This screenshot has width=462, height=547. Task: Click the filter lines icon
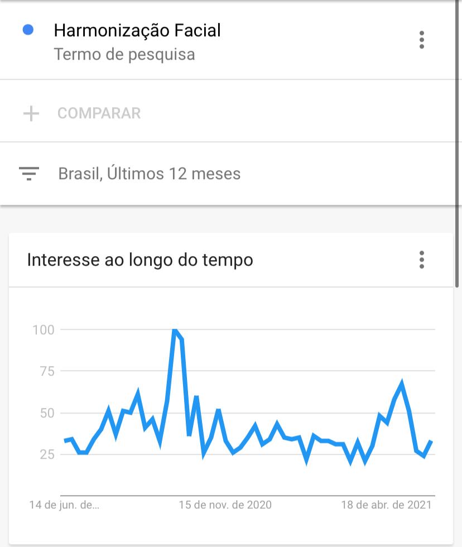click(29, 174)
